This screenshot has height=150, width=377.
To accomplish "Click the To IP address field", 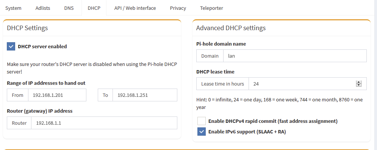I will (x=145, y=95).
